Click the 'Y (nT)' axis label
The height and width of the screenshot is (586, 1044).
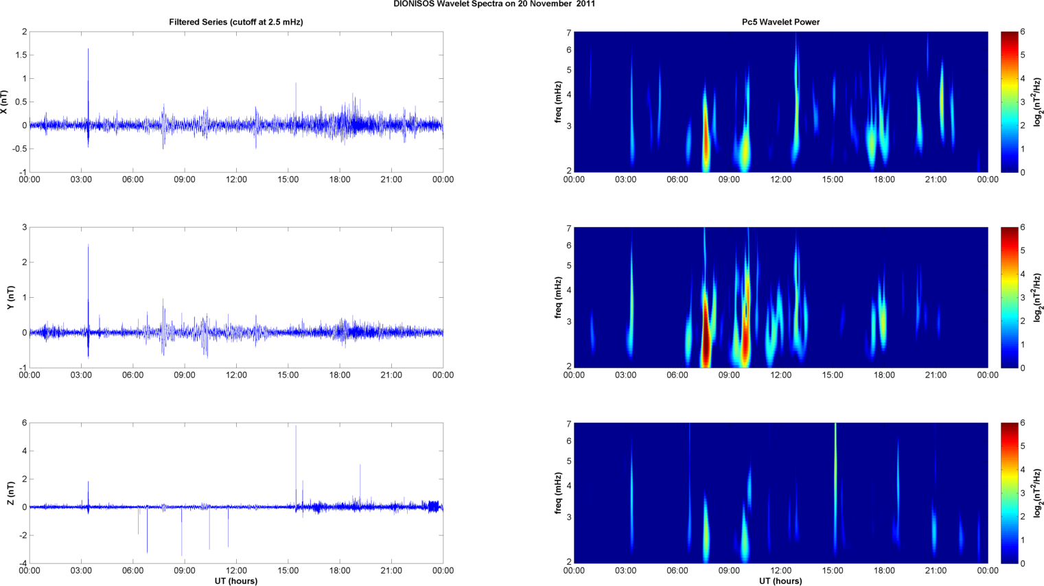[x=10, y=297]
